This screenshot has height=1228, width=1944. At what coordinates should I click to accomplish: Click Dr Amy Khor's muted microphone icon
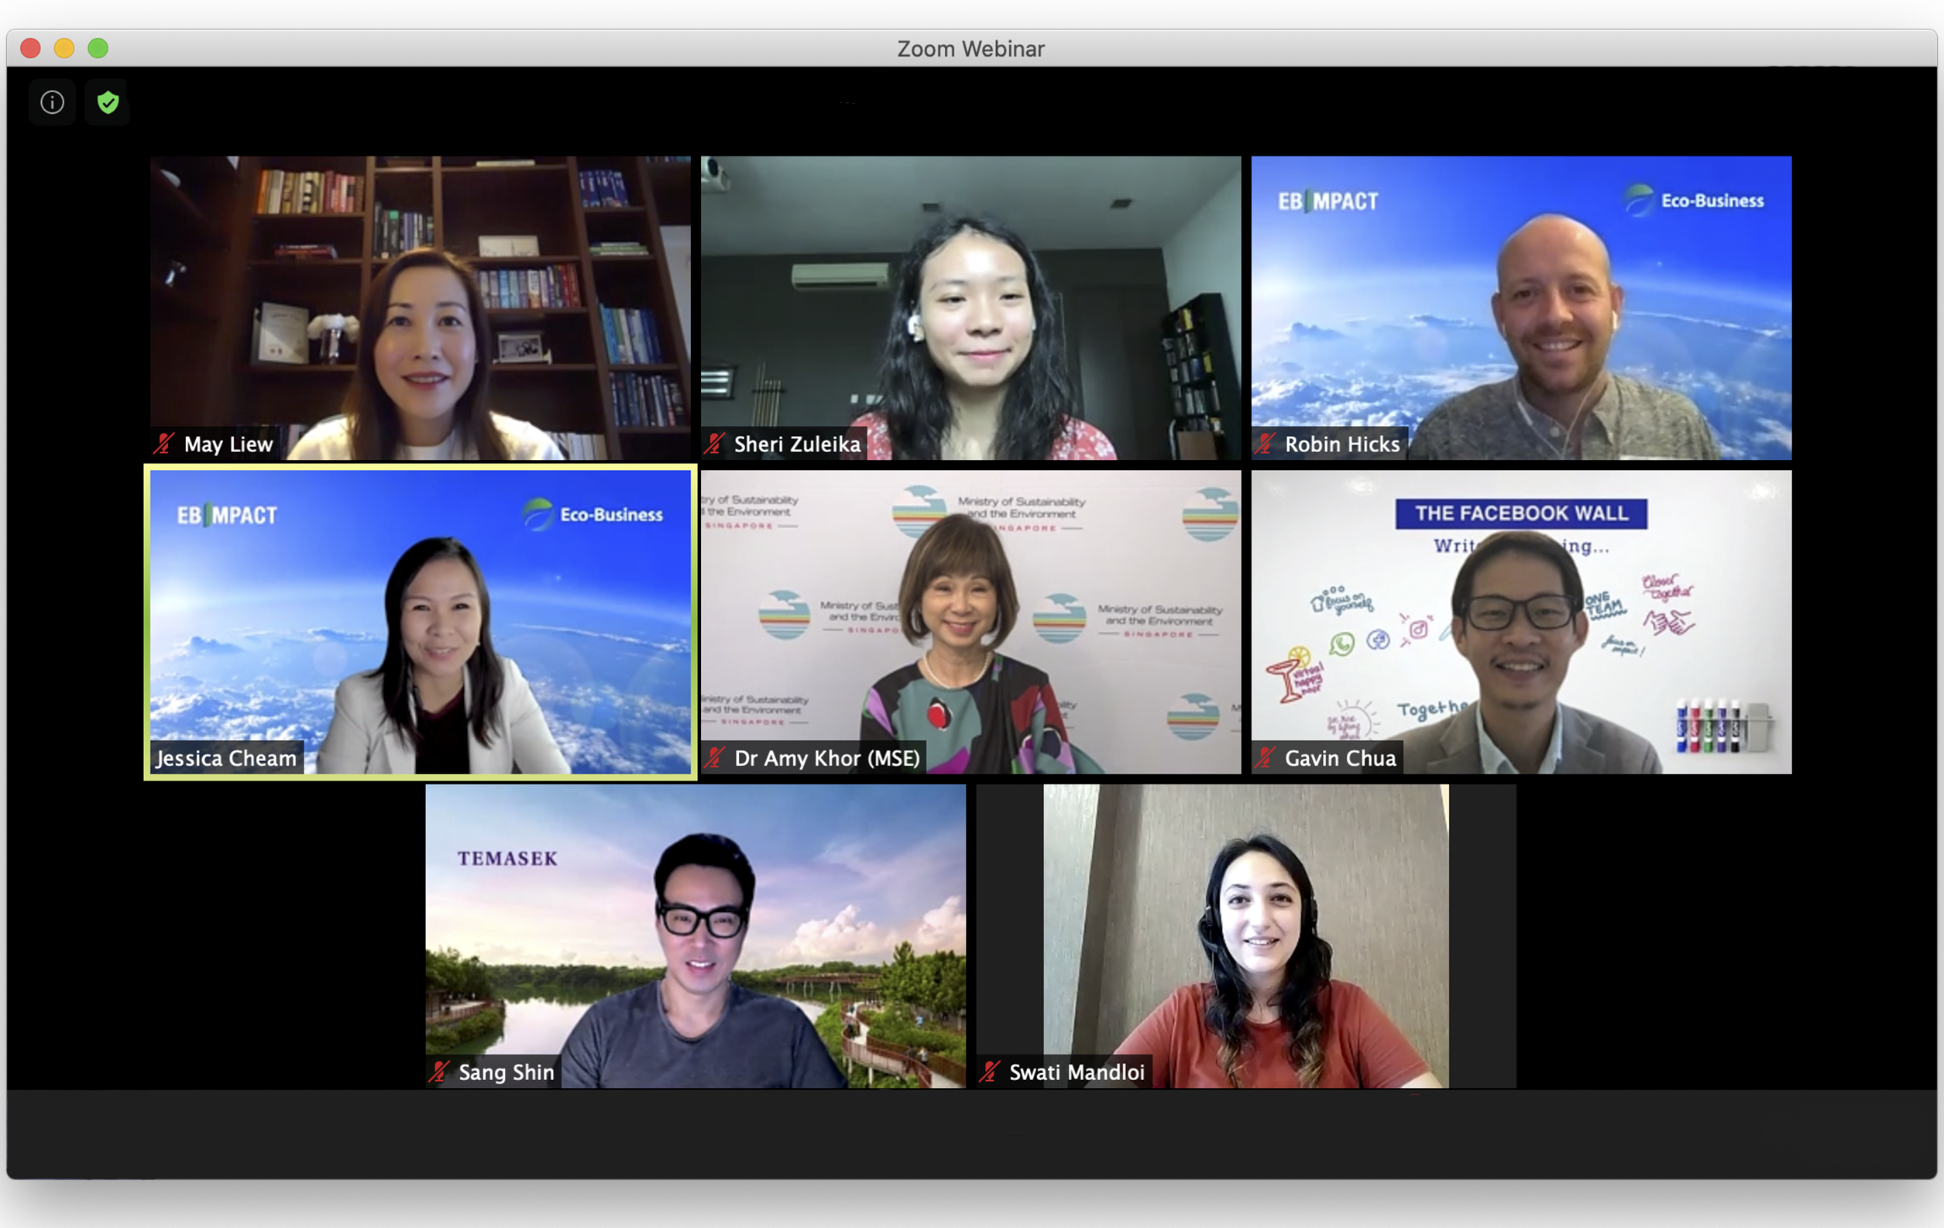(714, 757)
